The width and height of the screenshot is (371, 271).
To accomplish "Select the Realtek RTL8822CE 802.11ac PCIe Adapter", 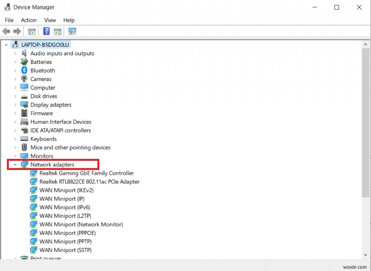I will pos(89,182).
